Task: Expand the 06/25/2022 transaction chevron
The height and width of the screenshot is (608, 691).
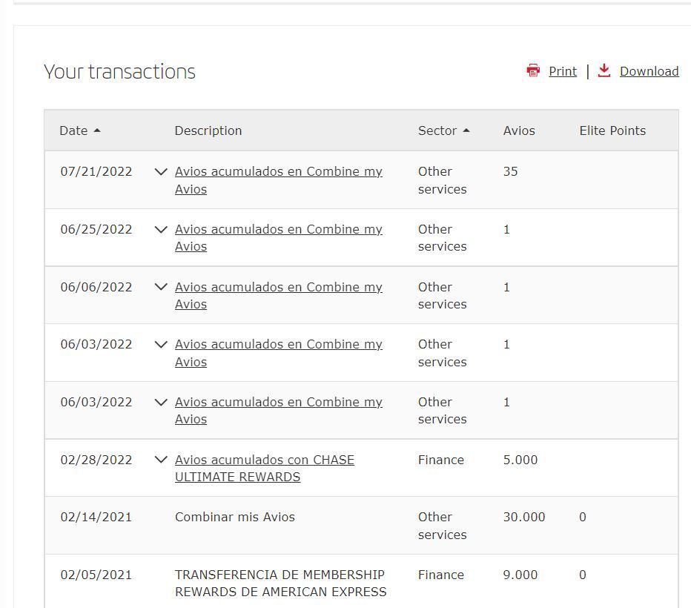Action: (161, 229)
